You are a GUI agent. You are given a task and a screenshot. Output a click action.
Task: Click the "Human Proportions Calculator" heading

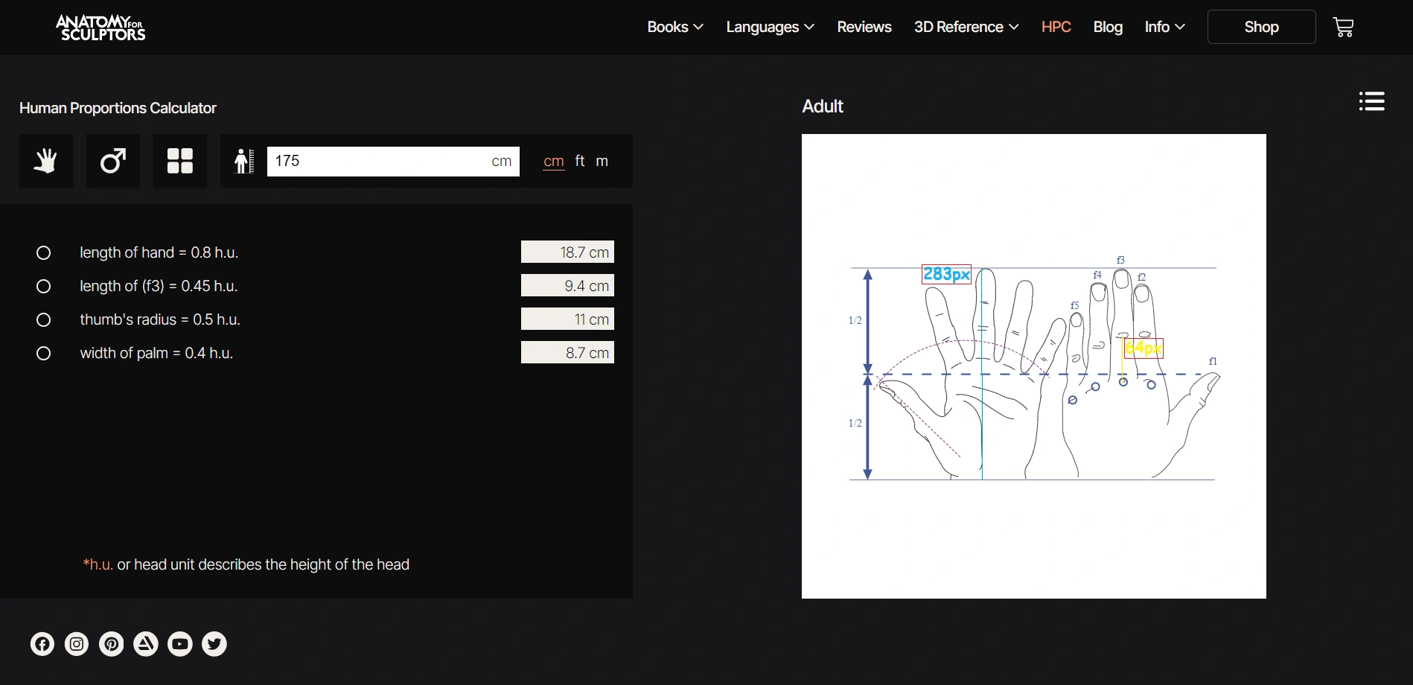[x=118, y=108]
